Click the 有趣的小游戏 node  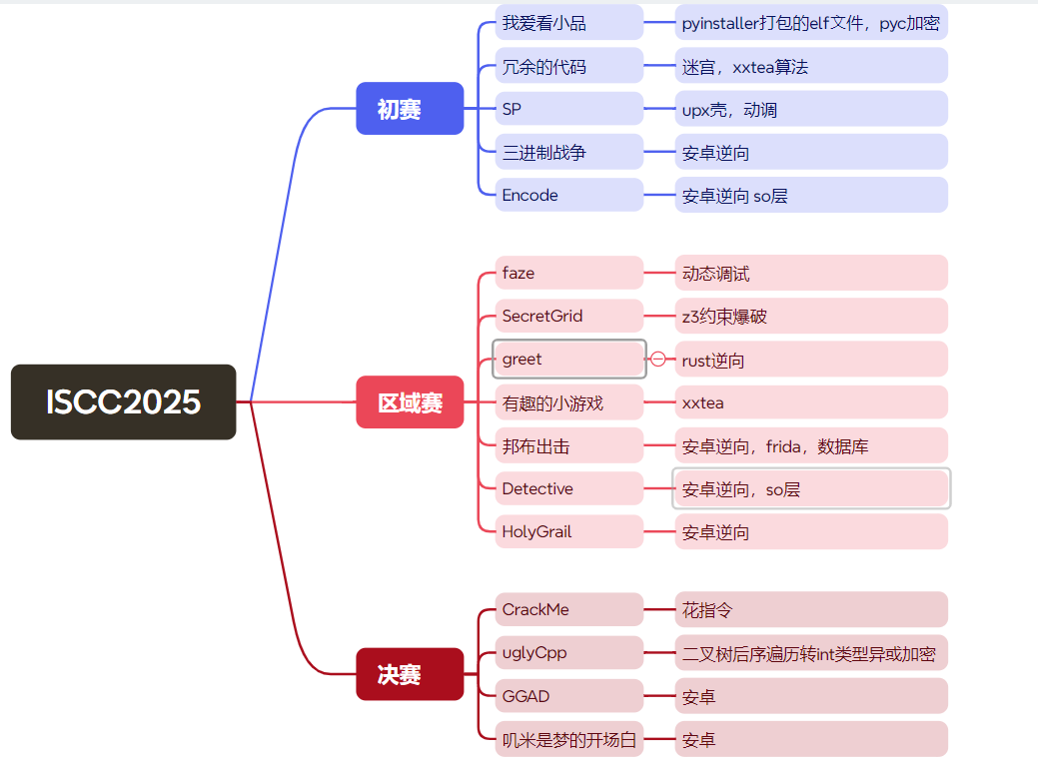(567, 401)
